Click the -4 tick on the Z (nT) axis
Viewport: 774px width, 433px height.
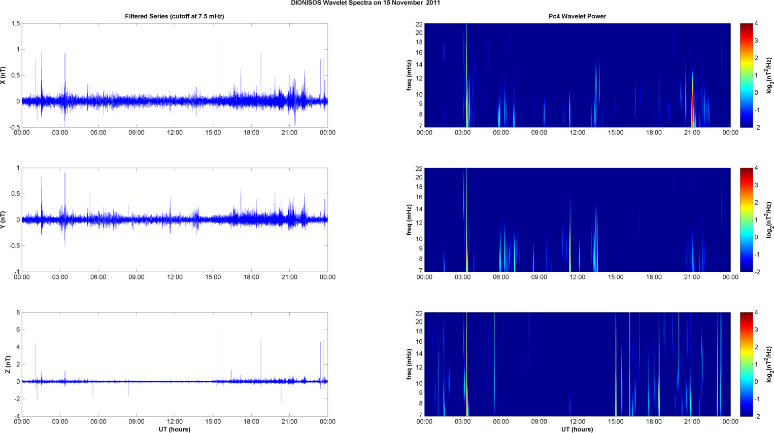[17, 416]
